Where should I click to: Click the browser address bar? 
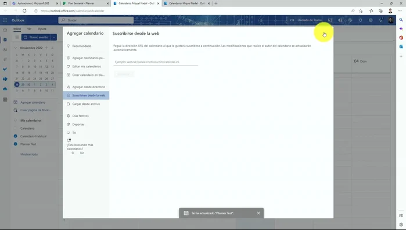pos(192,11)
